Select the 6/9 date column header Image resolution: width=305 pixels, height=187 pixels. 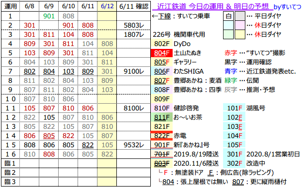48,6
